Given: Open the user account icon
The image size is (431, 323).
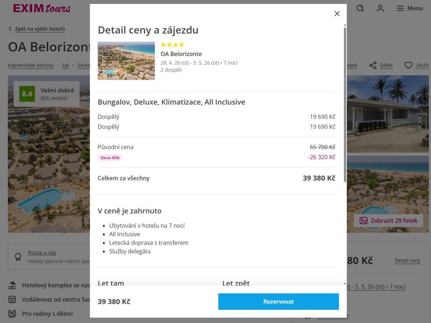Looking at the screenshot, I should pyautogui.click(x=380, y=8).
